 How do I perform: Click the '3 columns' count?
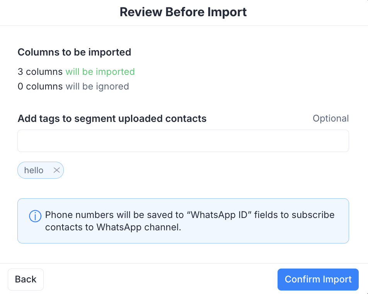[40, 72]
